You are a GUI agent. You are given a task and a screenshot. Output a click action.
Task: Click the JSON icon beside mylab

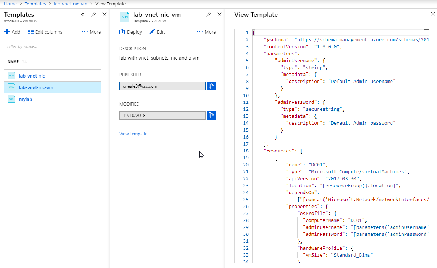tap(11, 99)
